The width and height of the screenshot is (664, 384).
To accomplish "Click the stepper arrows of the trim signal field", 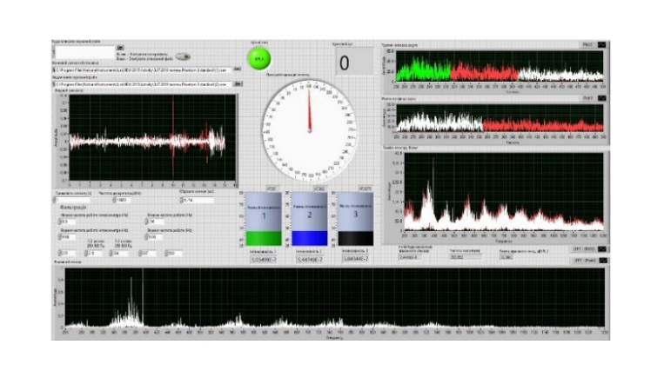I will (181, 200).
